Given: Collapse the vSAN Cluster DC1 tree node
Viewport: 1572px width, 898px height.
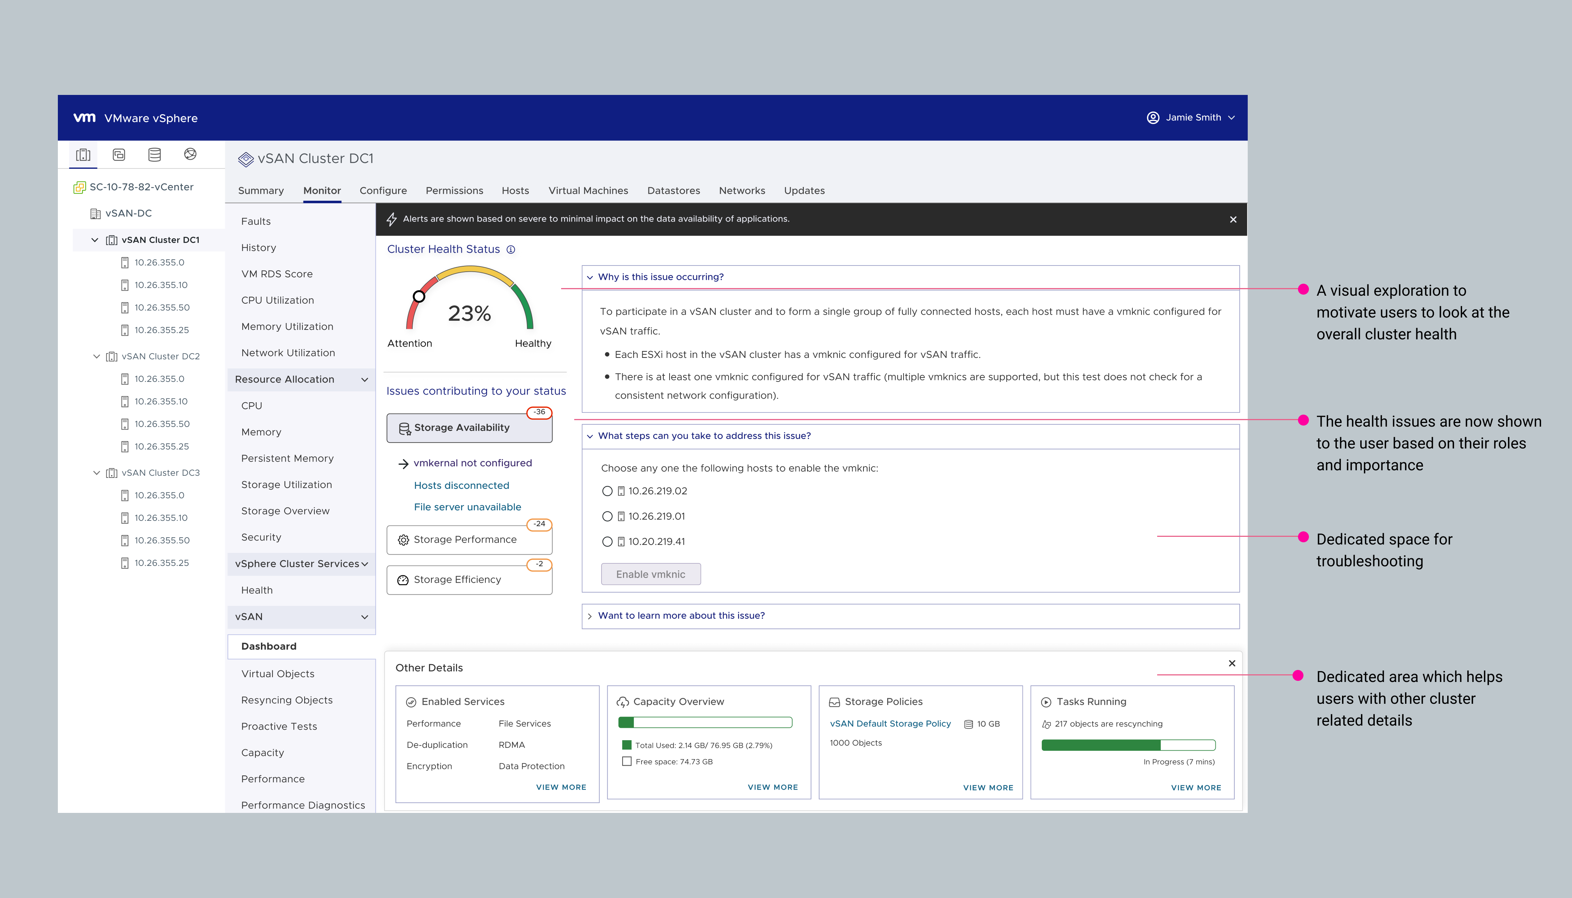Looking at the screenshot, I should [95, 240].
